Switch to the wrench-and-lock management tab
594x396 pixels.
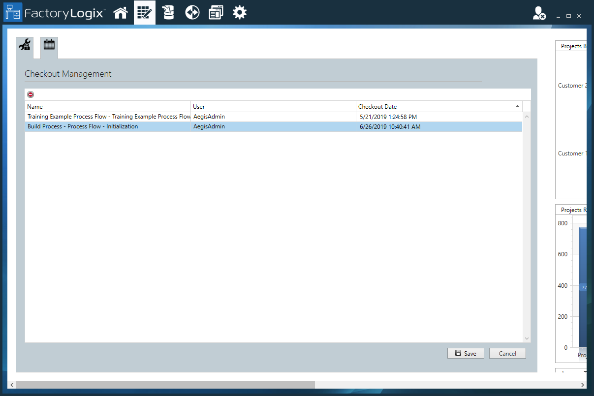point(24,44)
